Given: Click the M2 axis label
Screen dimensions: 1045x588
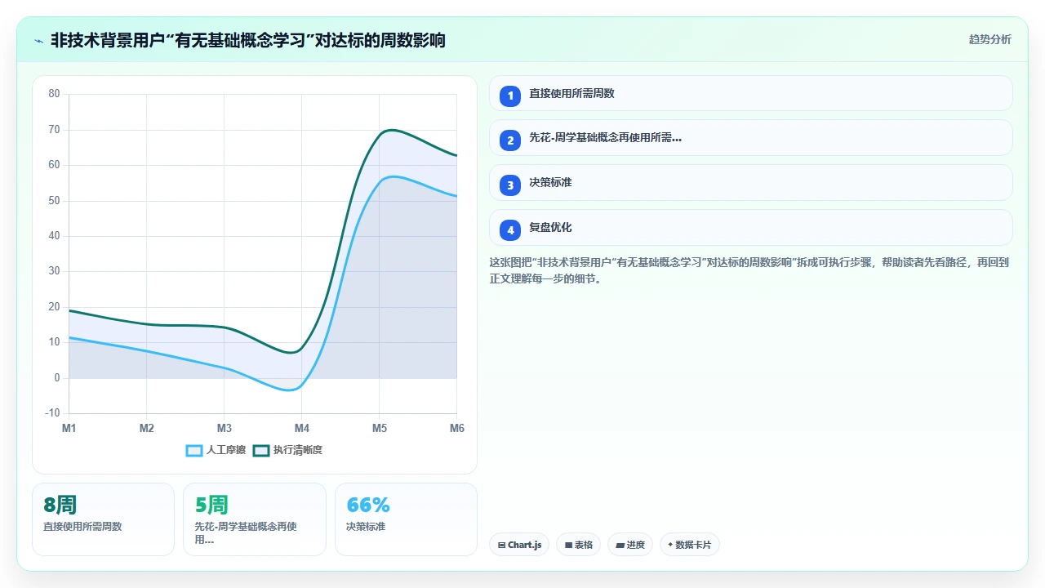Looking at the screenshot, I should click(147, 429).
